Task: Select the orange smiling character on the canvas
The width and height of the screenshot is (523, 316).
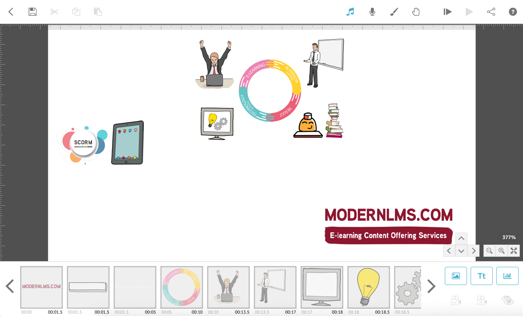Action: pos(308,125)
